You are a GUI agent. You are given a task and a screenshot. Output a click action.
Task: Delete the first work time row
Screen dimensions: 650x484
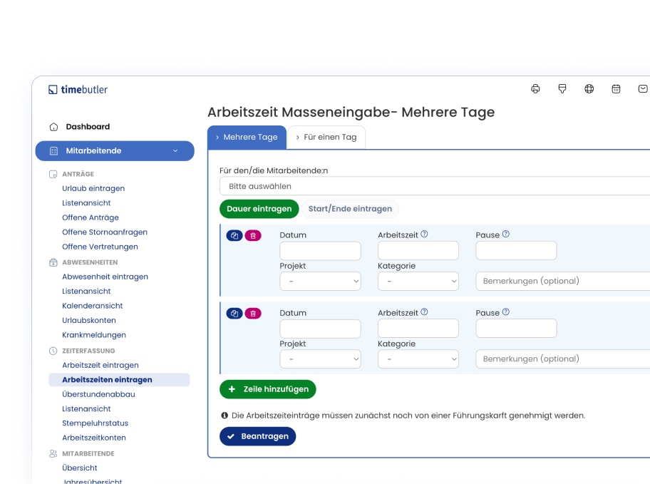(x=253, y=235)
